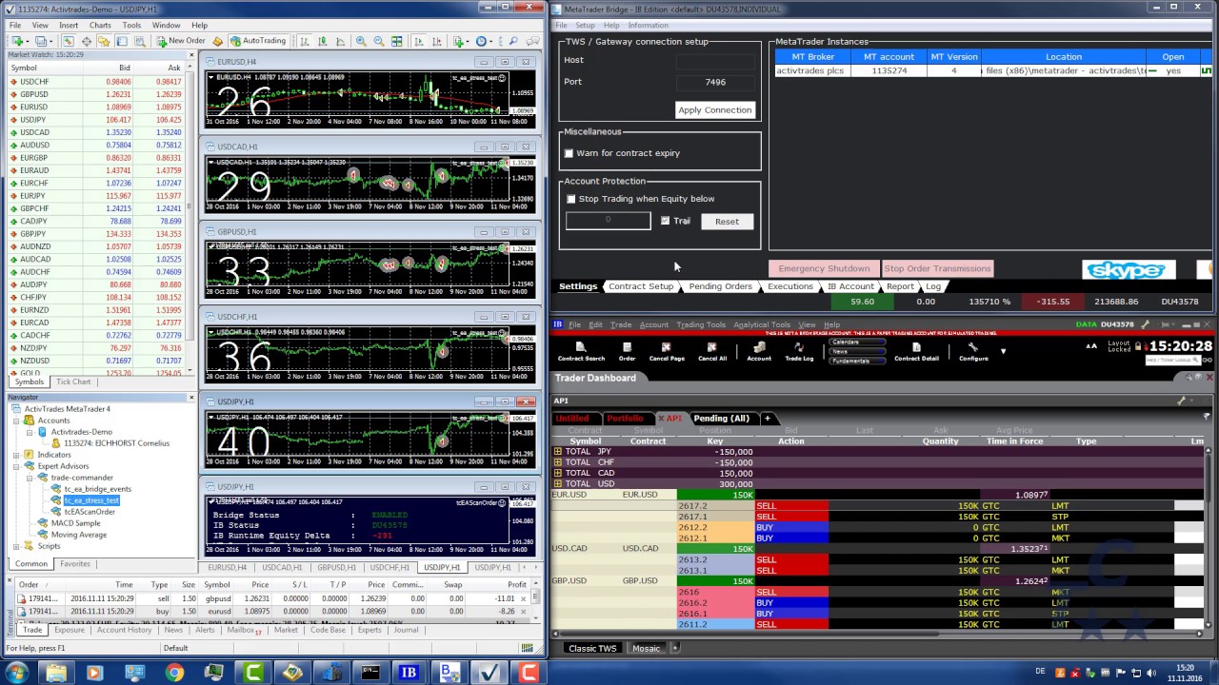Viewport: 1219px width, 685px height.
Task: Enable chart auto scroll icon
Action: 420,41
